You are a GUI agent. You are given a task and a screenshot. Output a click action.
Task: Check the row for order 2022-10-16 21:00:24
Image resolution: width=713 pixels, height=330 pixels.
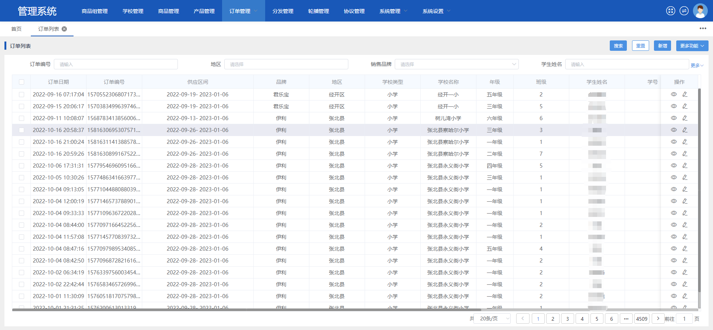pos(22,142)
